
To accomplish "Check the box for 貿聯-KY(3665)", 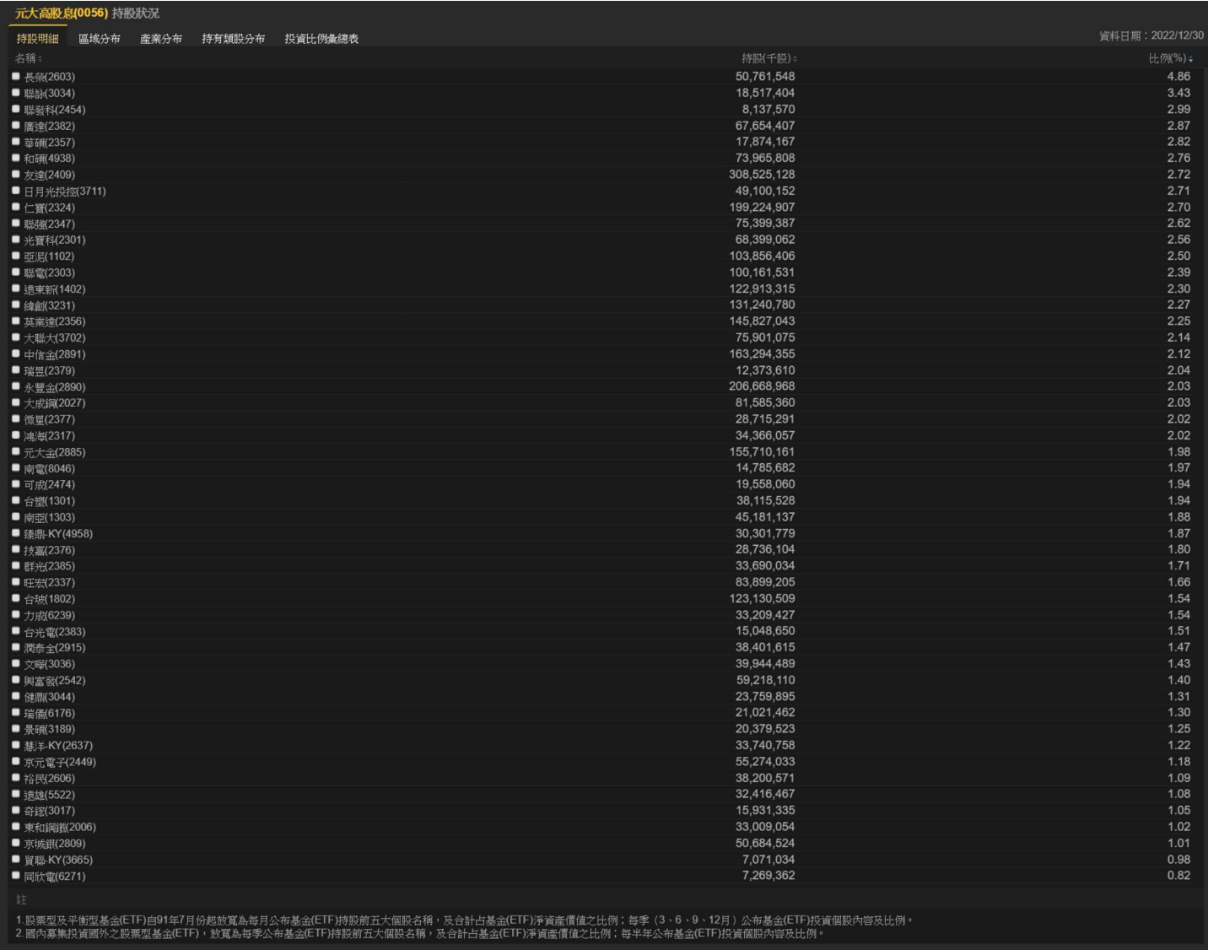I will tap(16, 860).
